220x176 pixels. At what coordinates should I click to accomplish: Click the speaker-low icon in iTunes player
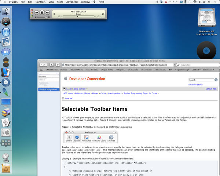coord(36,17)
